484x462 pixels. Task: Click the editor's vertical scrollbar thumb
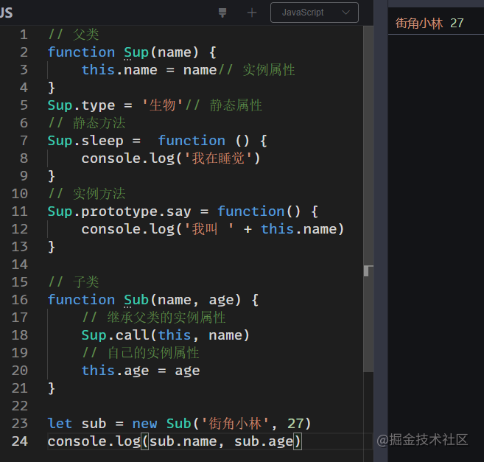click(368, 199)
